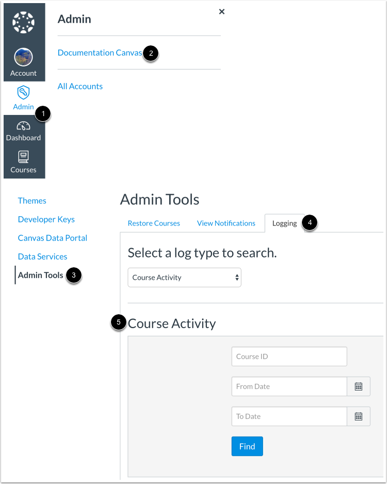Switch to the View Notifications tab

pyautogui.click(x=226, y=223)
